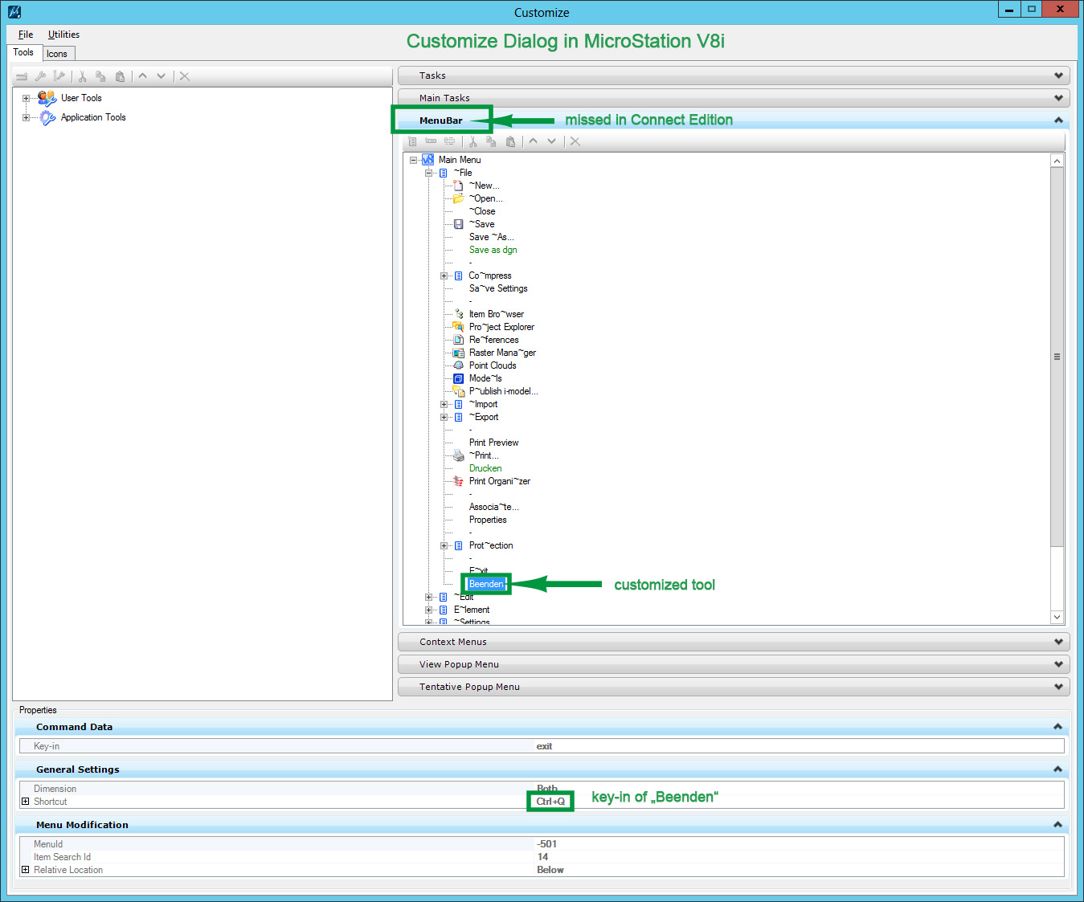Expand the Application Tools tree node
The height and width of the screenshot is (902, 1084).
pos(26,117)
